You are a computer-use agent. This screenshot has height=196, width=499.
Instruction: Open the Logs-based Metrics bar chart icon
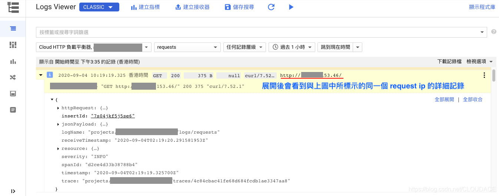point(13,61)
